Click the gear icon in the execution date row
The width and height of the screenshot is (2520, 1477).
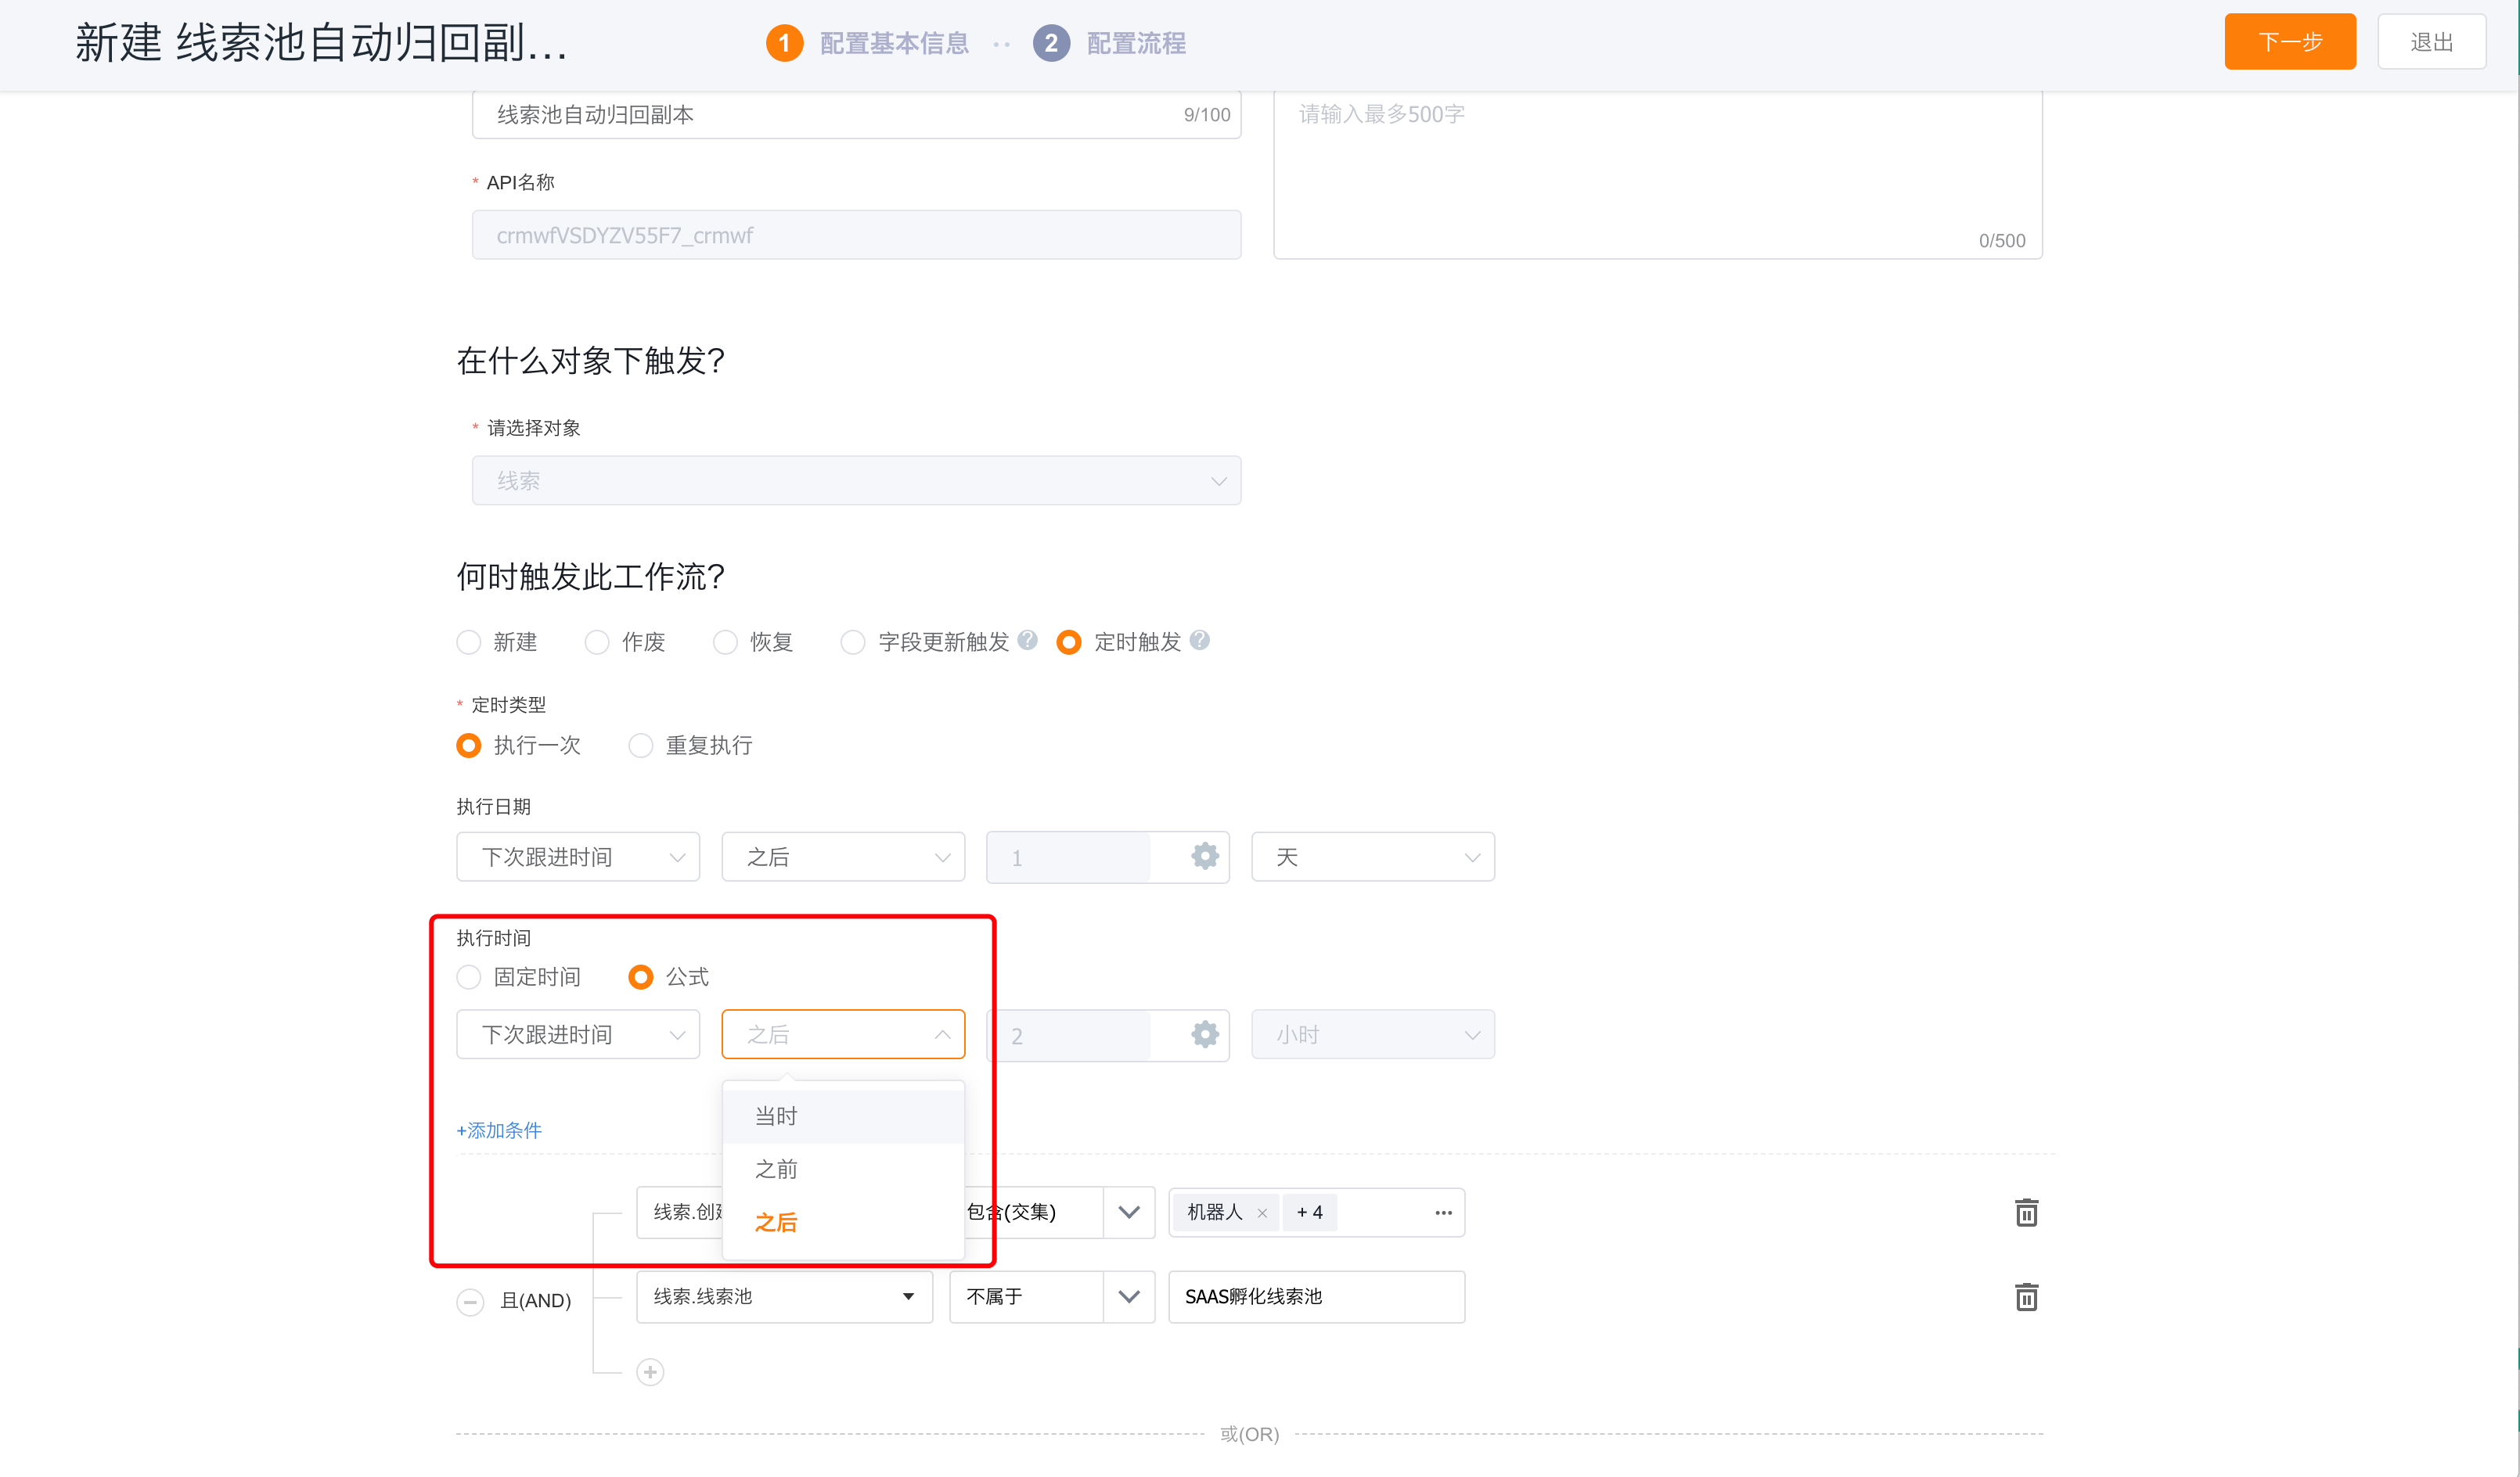click(x=1205, y=857)
